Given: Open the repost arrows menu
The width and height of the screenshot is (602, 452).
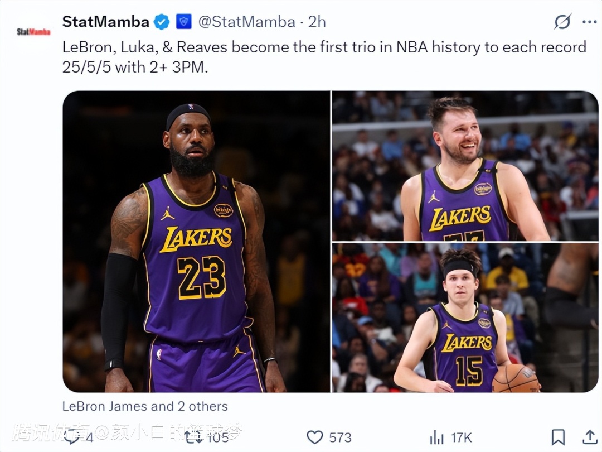Looking at the screenshot, I should coord(194,437).
